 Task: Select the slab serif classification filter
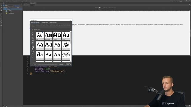coord(33,43)
